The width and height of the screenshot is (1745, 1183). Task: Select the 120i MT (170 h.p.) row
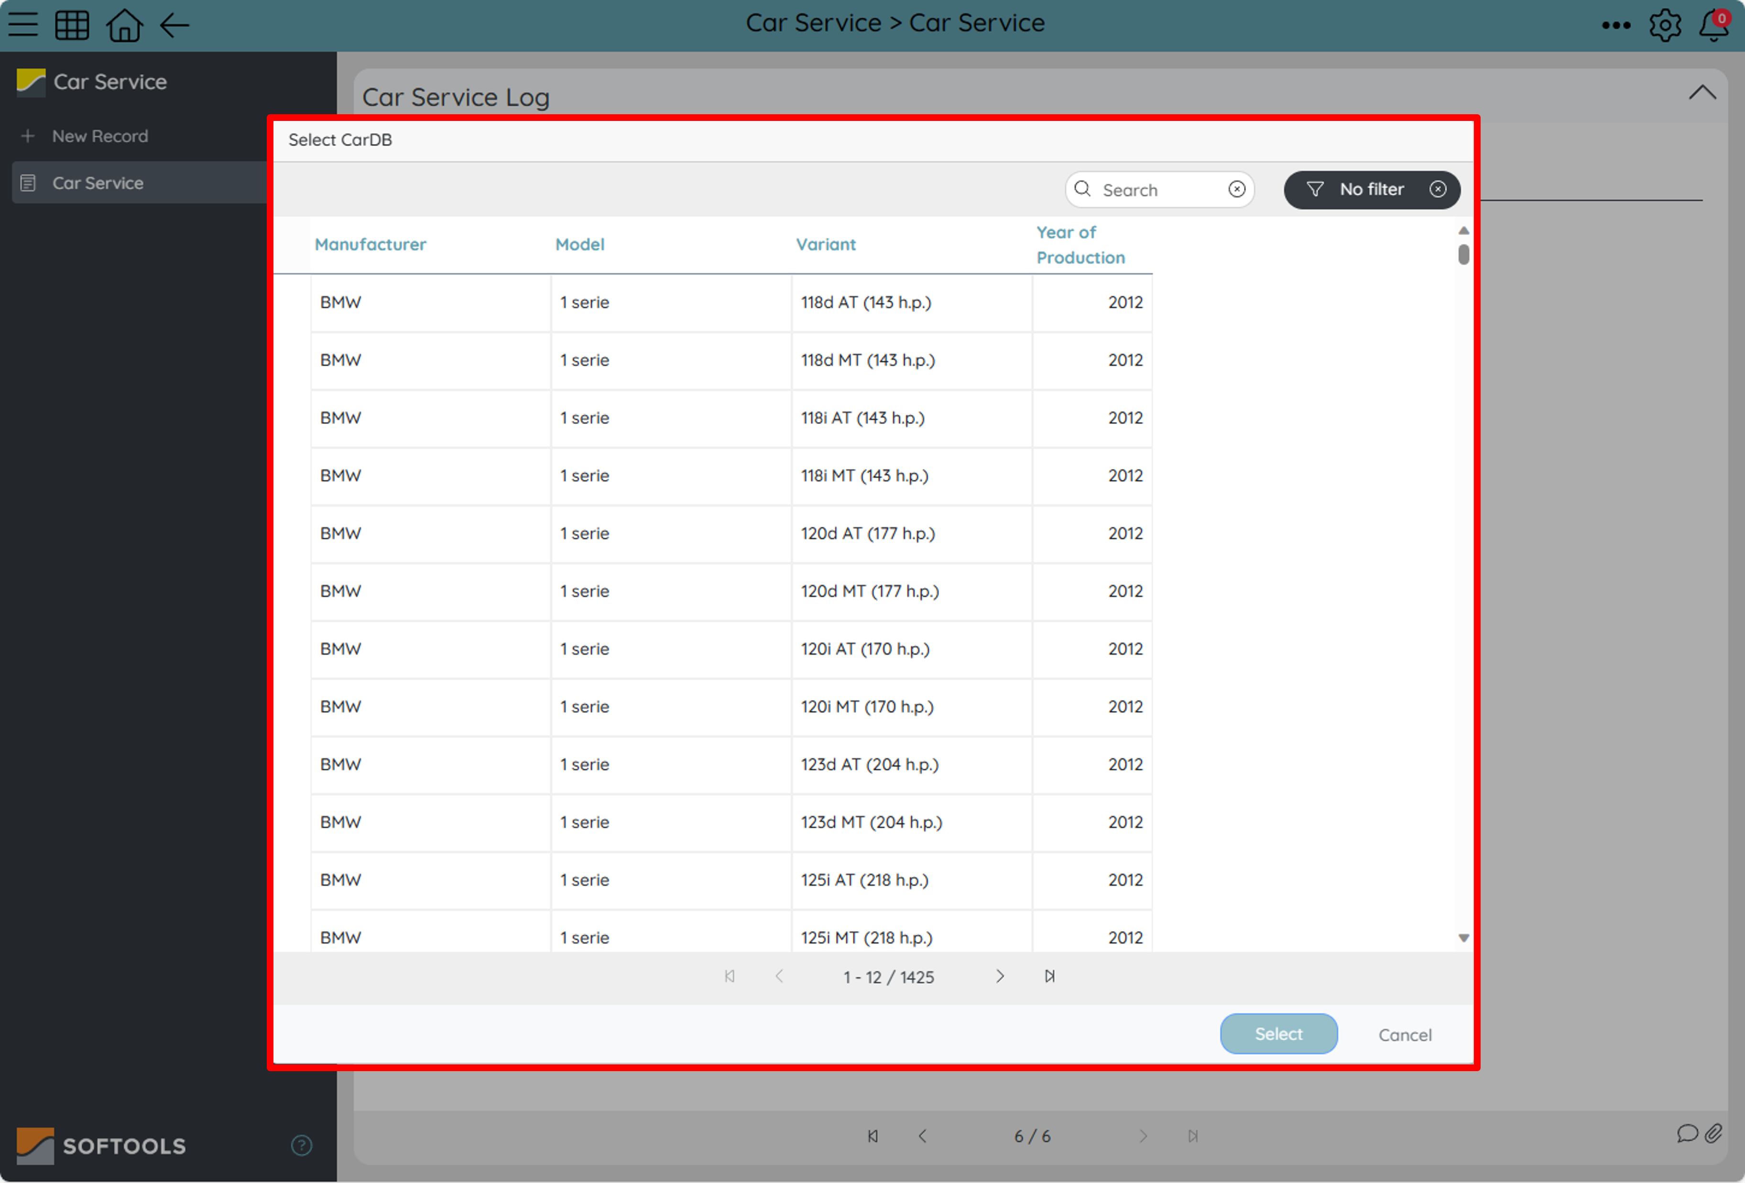(731, 707)
